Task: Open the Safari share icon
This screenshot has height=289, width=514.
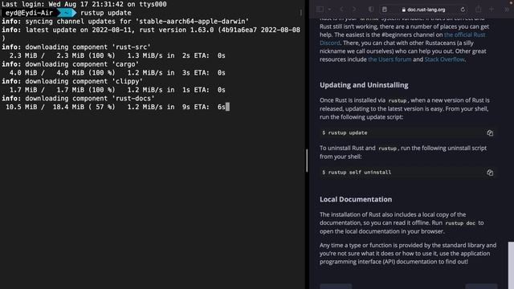Action: coord(479,9)
